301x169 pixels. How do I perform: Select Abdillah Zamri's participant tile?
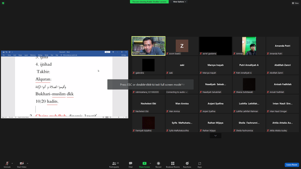tap(282, 65)
